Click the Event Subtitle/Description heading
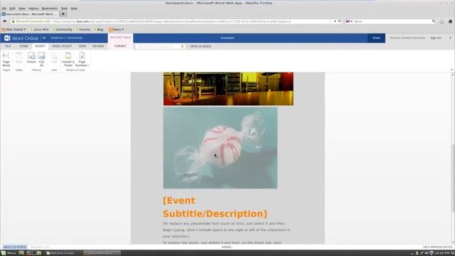The width and height of the screenshot is (455, 256). pos(215,207)
